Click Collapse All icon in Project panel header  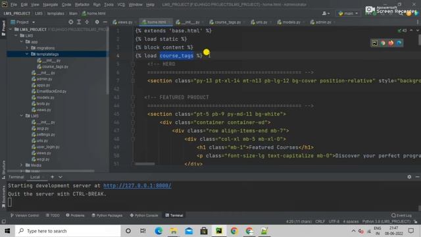(87, 22)
